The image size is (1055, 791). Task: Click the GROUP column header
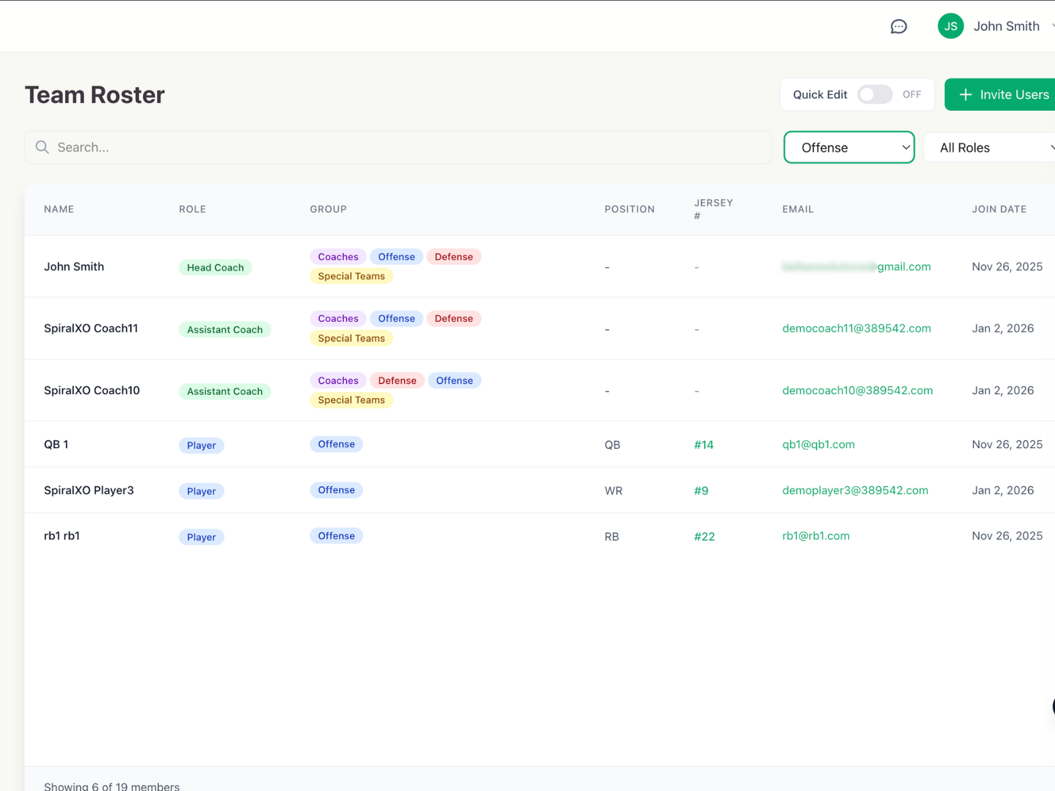(328, 209)
